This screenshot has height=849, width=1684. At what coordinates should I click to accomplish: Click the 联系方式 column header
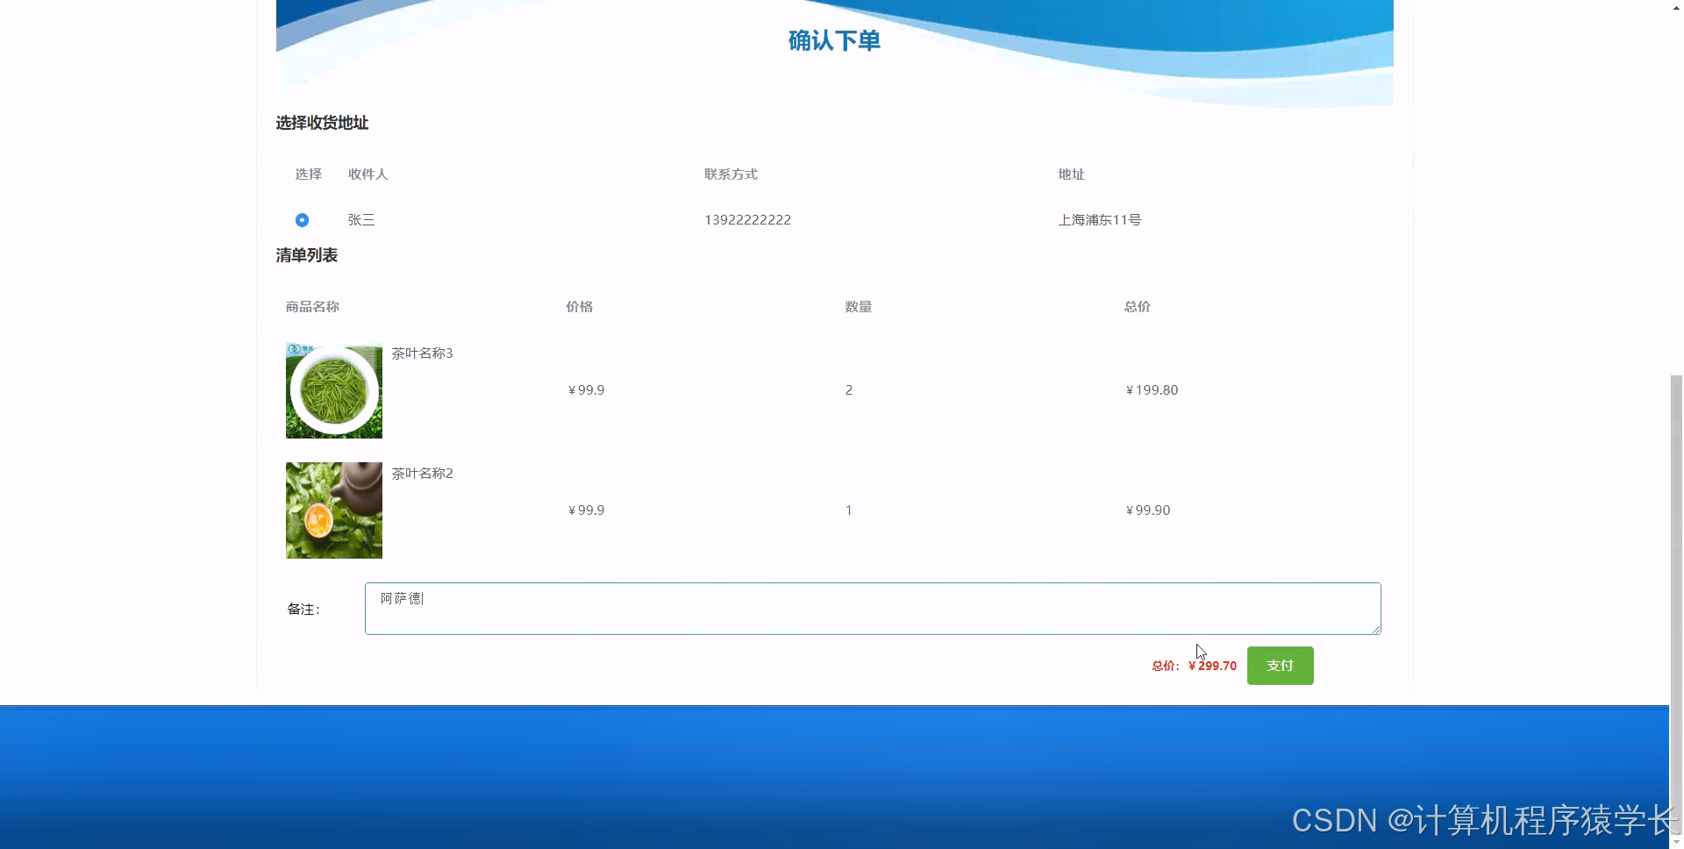tap(731, 174)
